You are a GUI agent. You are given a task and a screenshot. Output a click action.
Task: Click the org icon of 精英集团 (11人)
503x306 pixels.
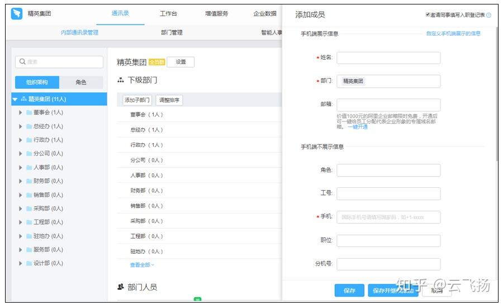pos(23,99)
